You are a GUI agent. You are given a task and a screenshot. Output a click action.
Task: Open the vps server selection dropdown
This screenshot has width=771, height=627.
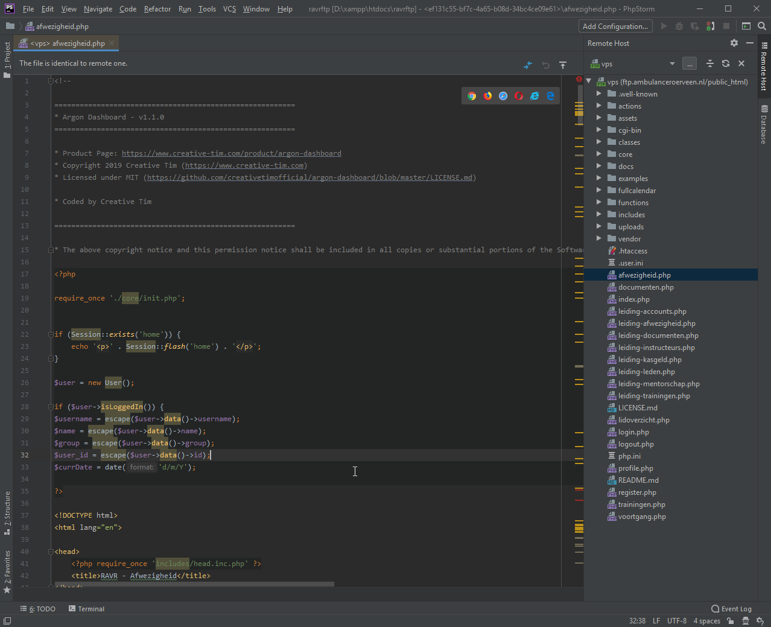(672, 64)
